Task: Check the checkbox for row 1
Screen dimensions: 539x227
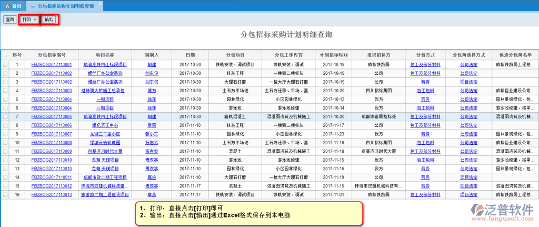Action: point(5,65)
